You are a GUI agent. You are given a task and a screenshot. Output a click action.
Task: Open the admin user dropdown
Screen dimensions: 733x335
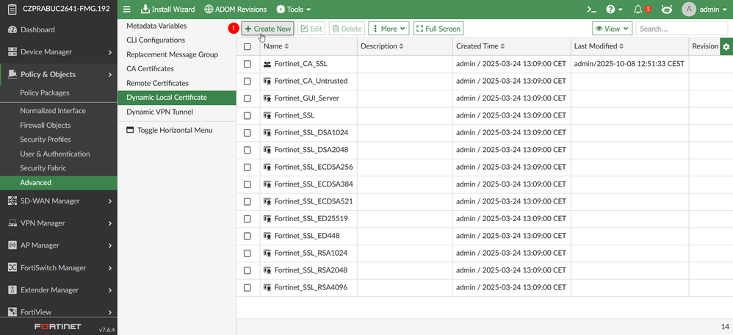pos(712,10)
